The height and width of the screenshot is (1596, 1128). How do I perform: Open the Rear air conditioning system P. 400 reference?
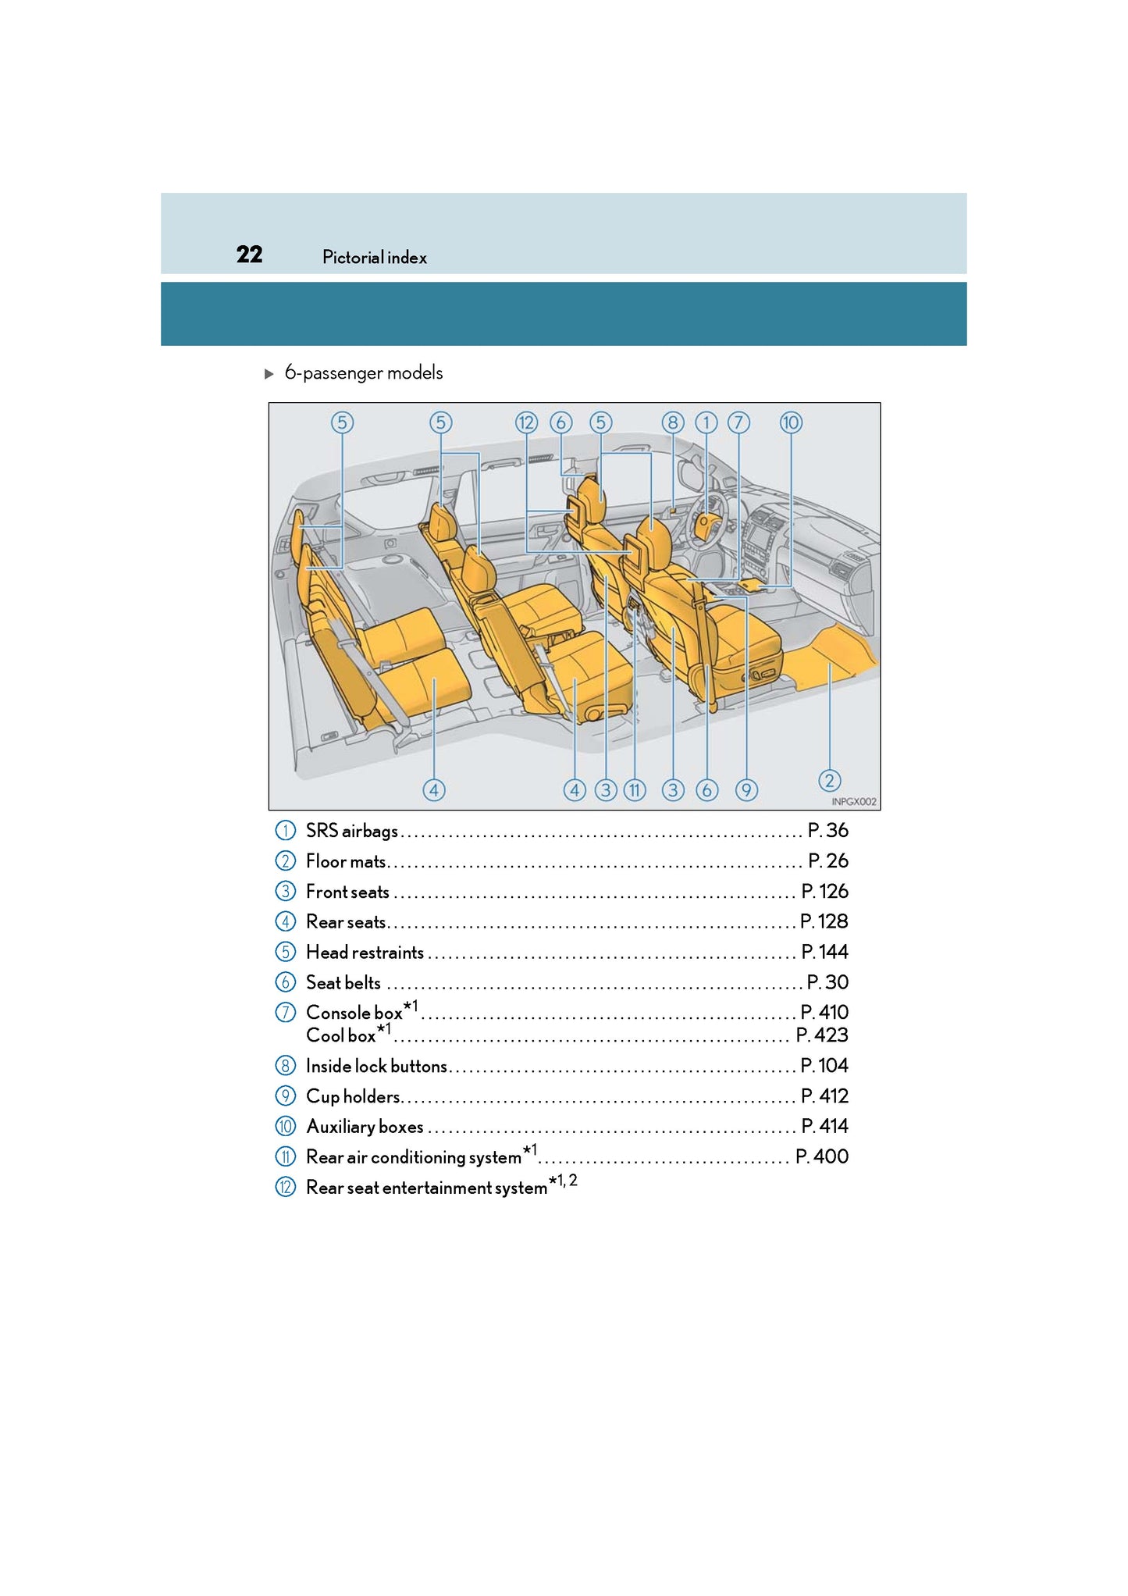(821, 1156)
